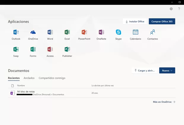The width and height of the screenshot is (184, 125).
Task: Open the Outlook app
Action: 16,35
